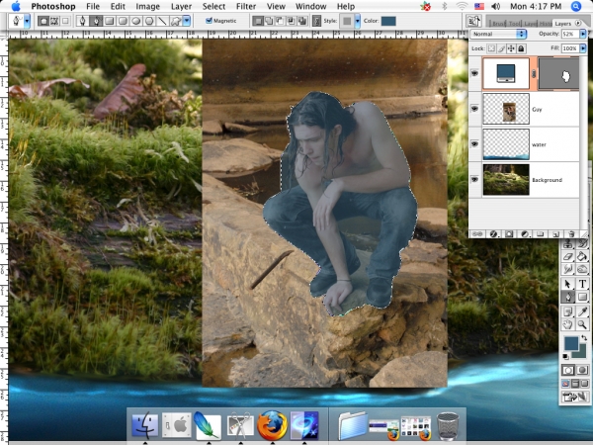The width and height of the screenshot is (593, 445).
Task: Hide the shape layer via eye icon
Action: (x=474, y=73)
